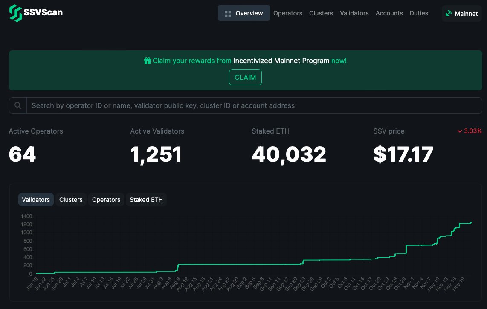Click the SSVScan logo
487x309 pixels.
coord(36,13)
